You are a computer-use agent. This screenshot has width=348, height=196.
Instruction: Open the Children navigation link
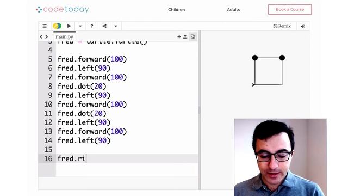[x=176, y=10]
